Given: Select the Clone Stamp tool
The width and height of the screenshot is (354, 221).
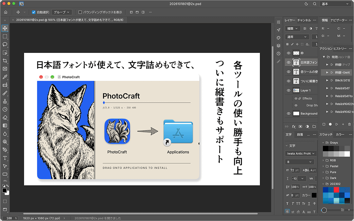Looking at the screenshot, I should point(5,101).
